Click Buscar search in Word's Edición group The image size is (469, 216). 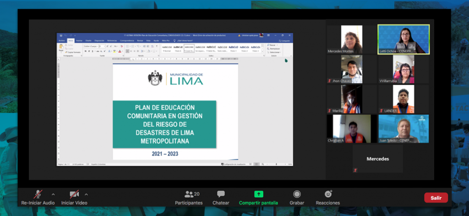point(272,45)
